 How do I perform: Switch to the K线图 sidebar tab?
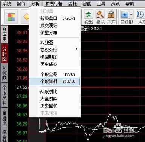(x=5, y=73)
